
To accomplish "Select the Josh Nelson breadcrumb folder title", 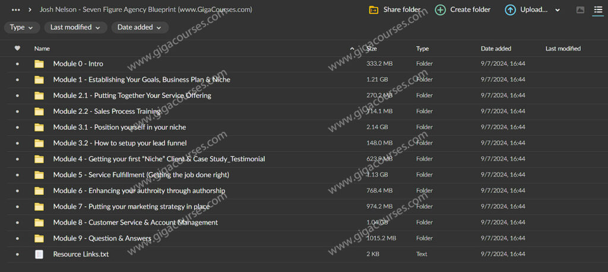I will click(x=145, y=9).
